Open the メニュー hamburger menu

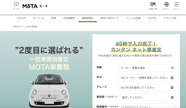(177, 6)
